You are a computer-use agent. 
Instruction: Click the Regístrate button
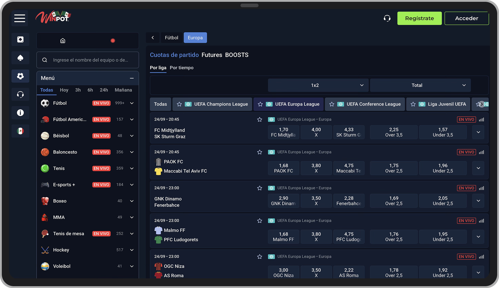(419, 18)
